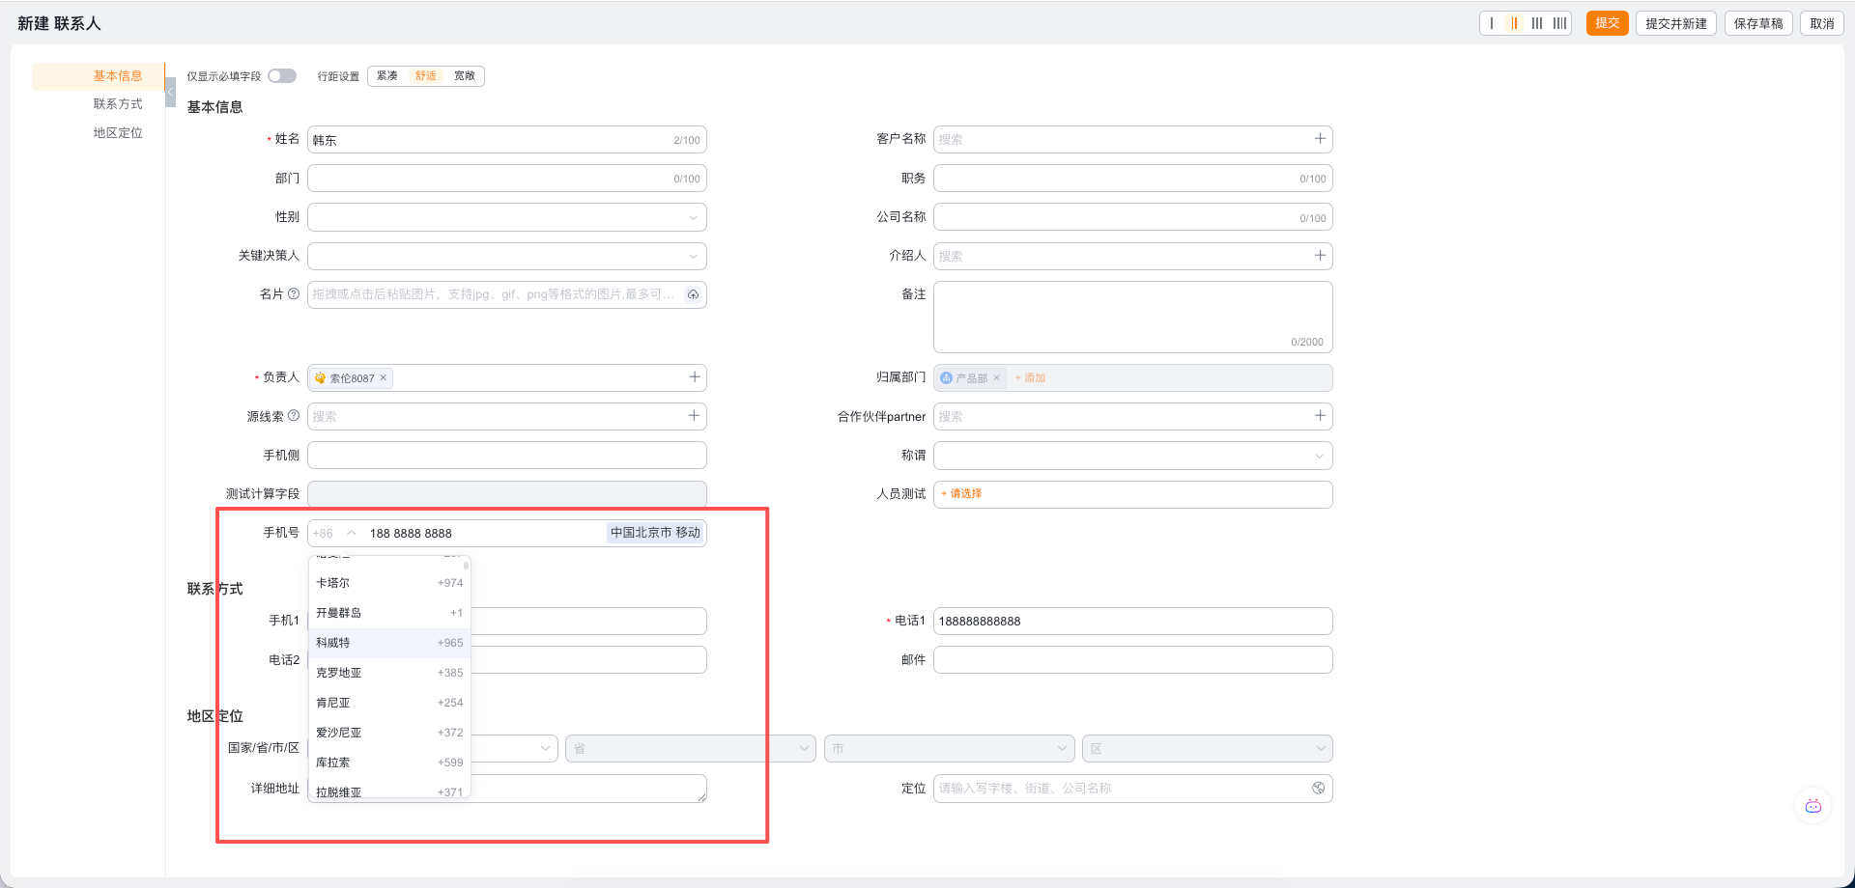Screen dimensions: 1855x888
Task: Click upload icon in 名片 field
Action: tap(693, 294)
